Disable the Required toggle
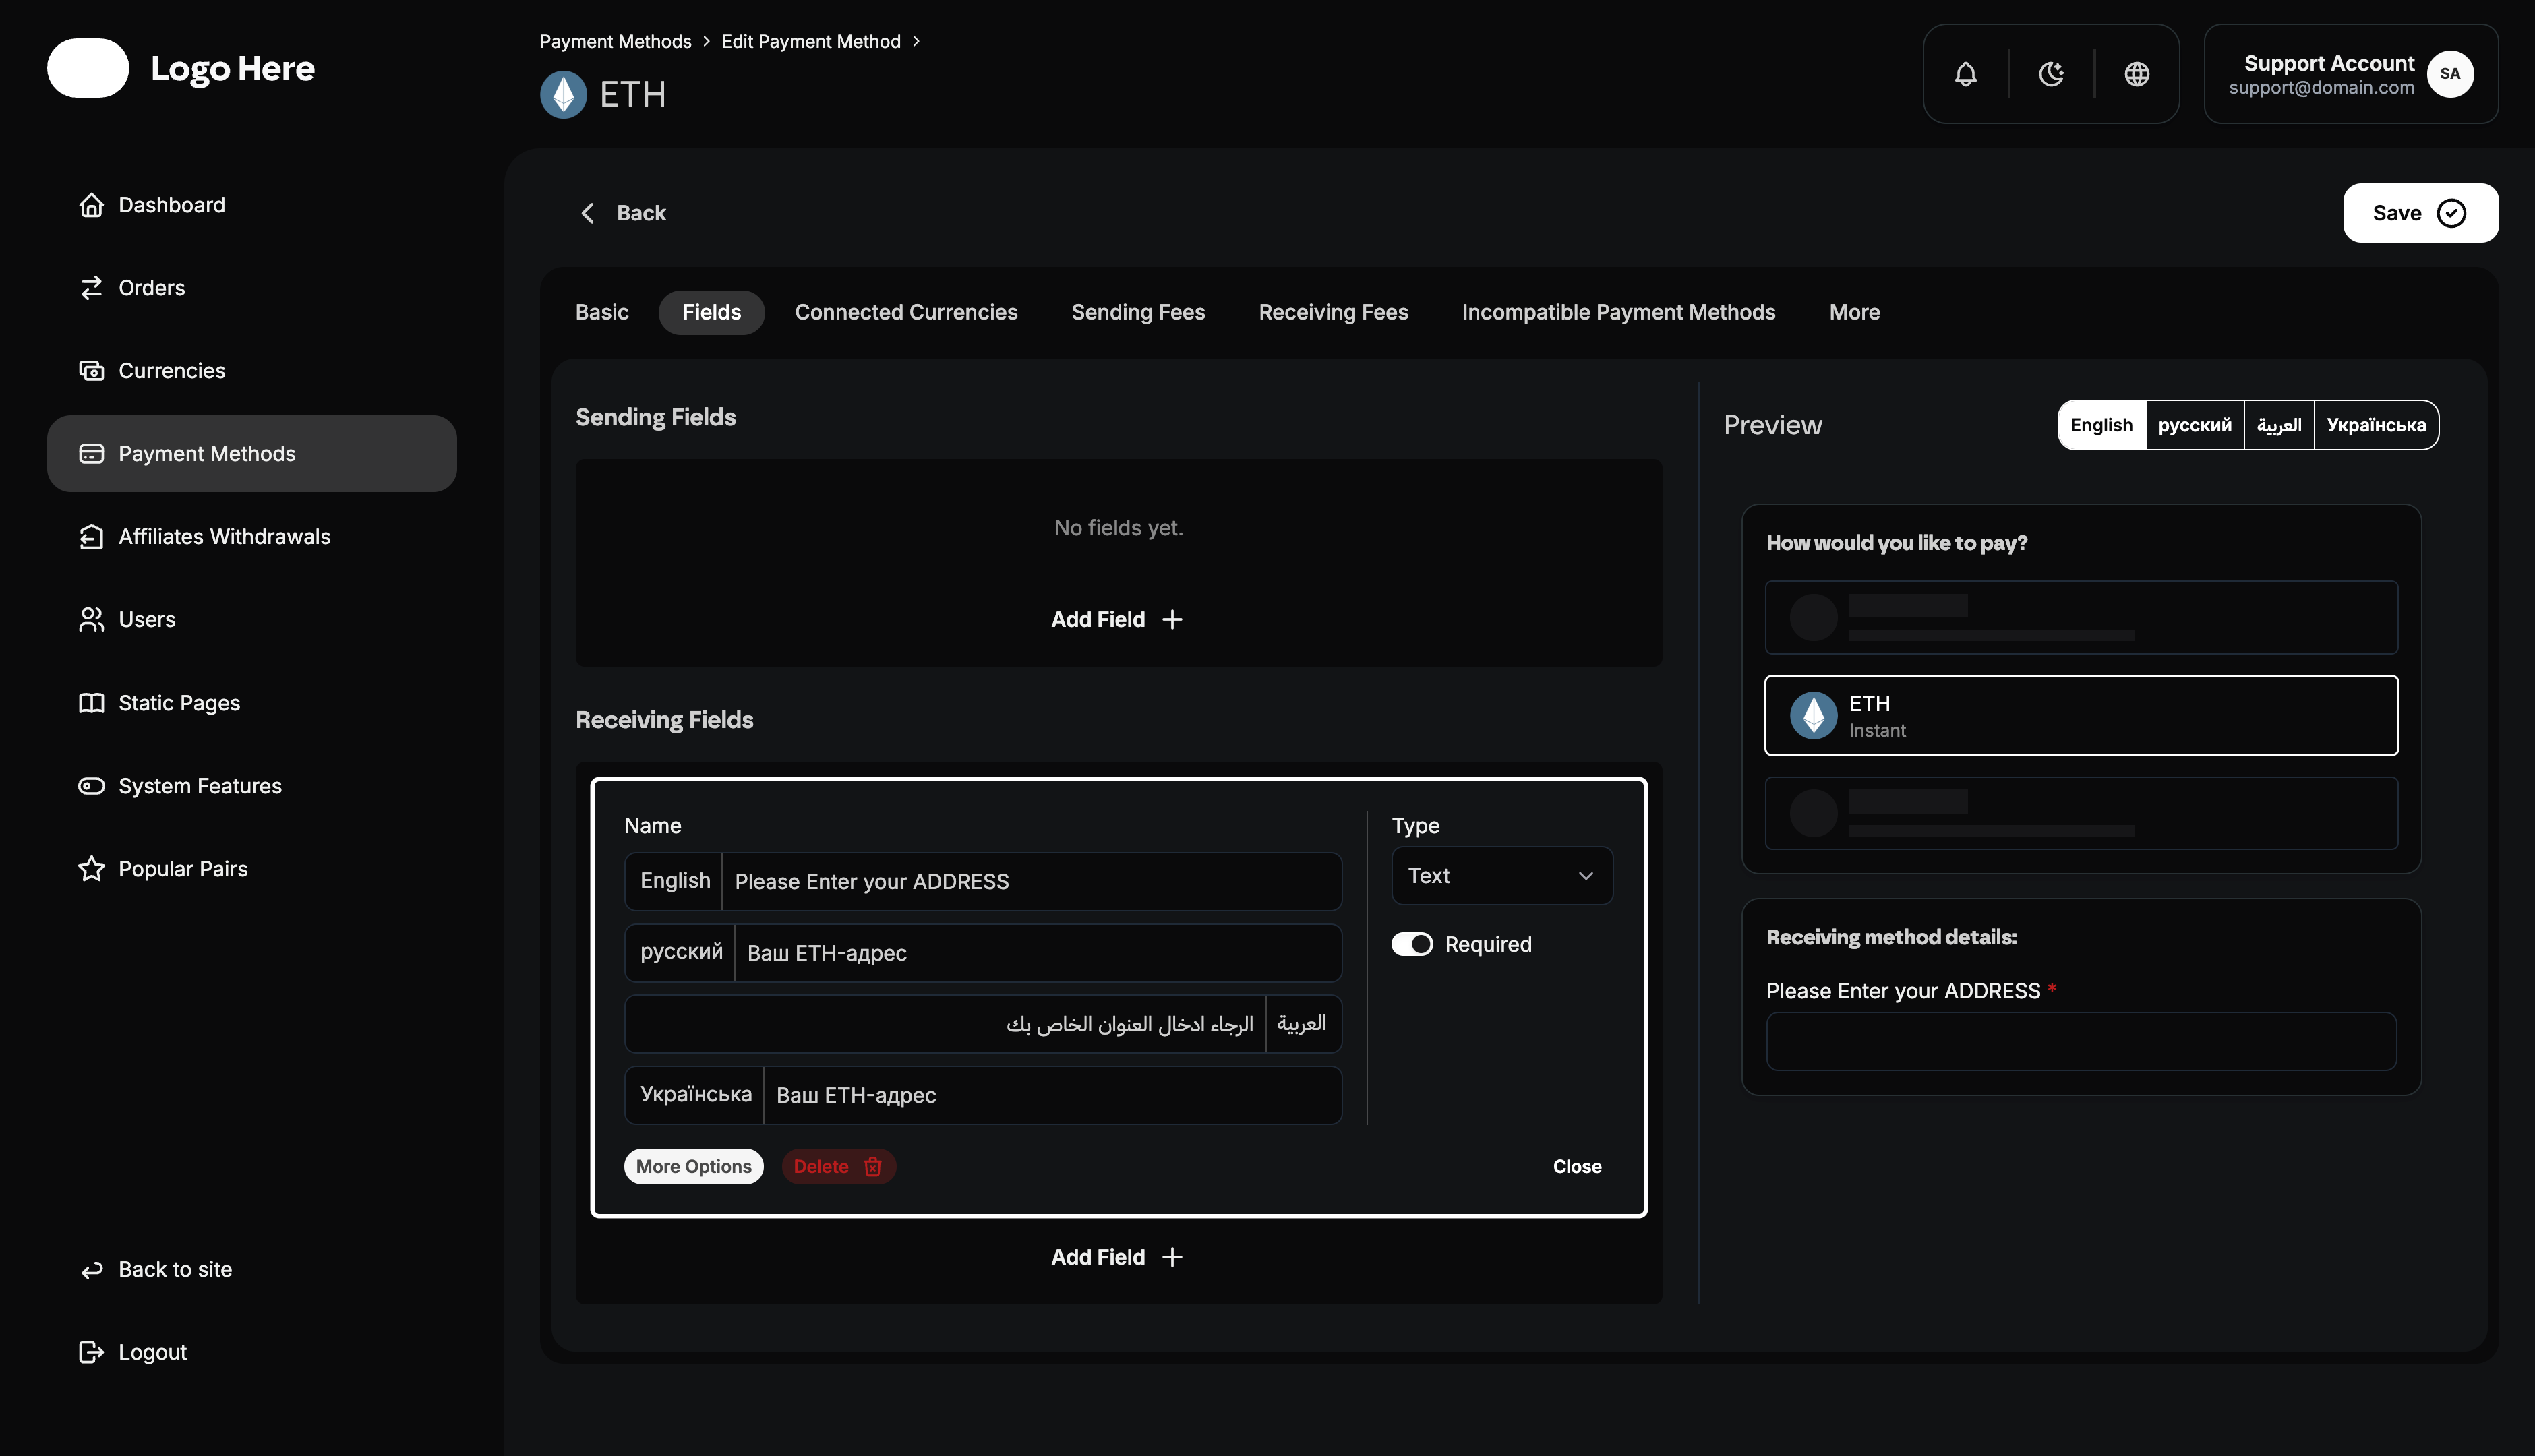Image resolution: width=2535 pixels, height=1456 pixels. (x=1412, y=943)
